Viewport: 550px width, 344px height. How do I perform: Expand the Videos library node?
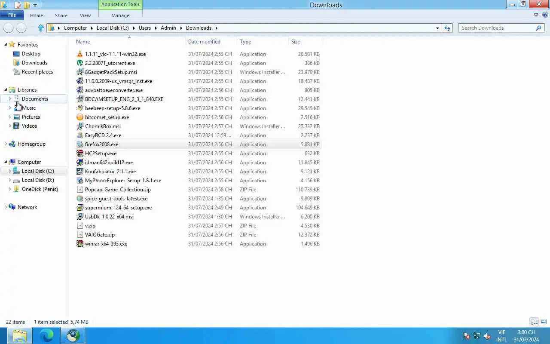pyautogui.click(x=10, y=126)
